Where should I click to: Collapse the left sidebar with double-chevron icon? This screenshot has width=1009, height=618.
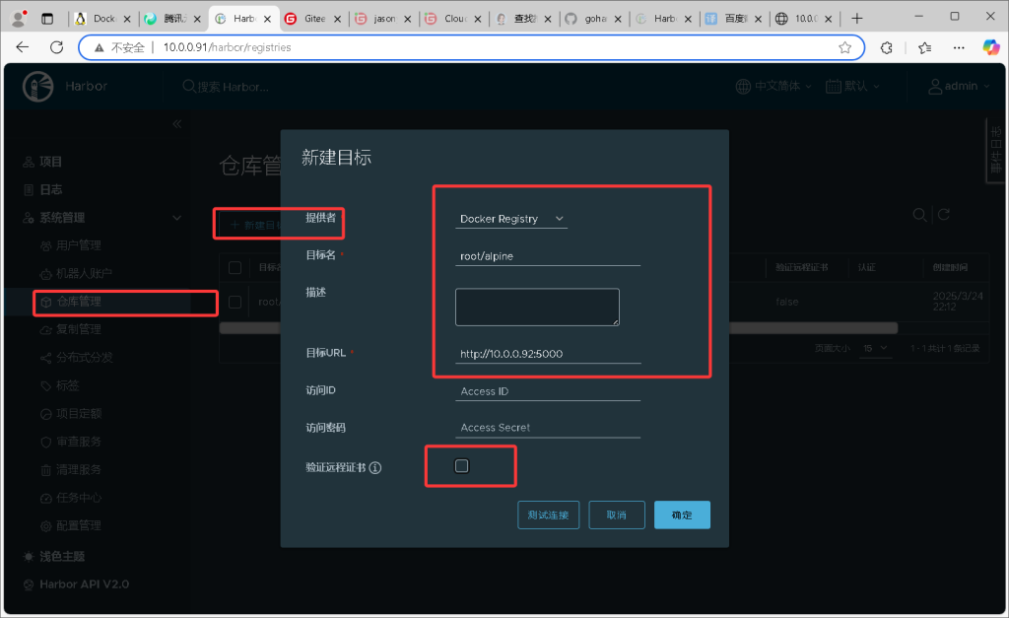click(177, 123)
